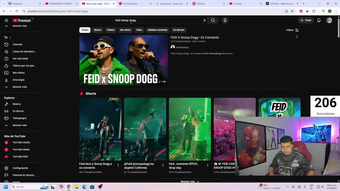Click the browser address bar URL
The height and width of the screenshot is (191, 340).
click(57, 11)
